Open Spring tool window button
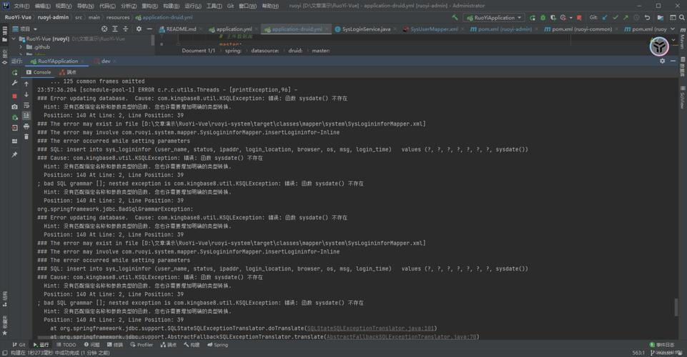 218,345
